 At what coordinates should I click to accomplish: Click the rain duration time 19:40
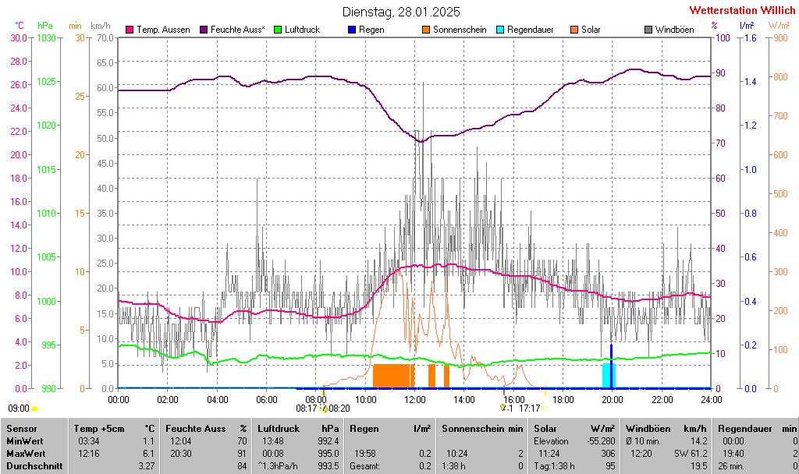733,453
